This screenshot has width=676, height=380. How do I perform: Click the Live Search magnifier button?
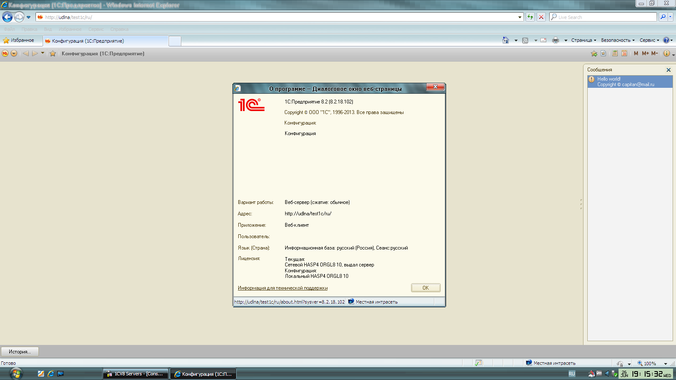click(x=663, y=17)
